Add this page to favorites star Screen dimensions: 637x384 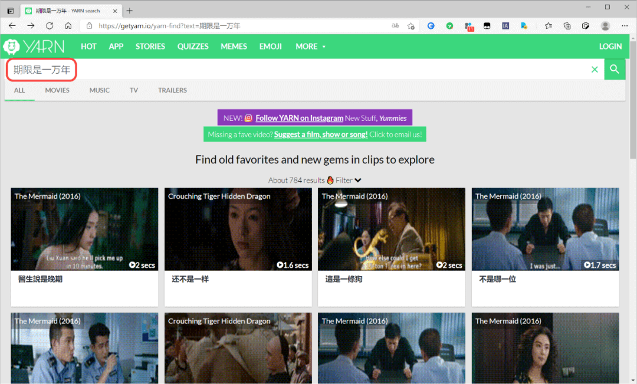coord(411,25)
